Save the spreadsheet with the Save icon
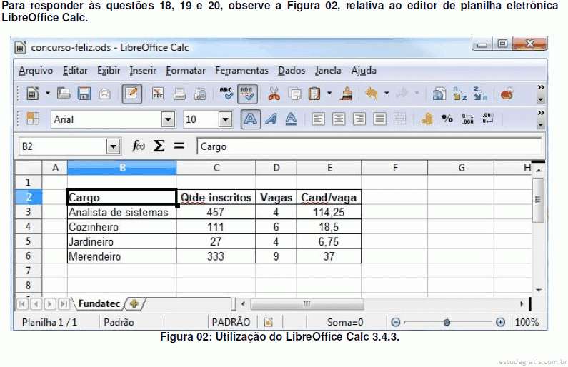568x367 pixels. 84,94
